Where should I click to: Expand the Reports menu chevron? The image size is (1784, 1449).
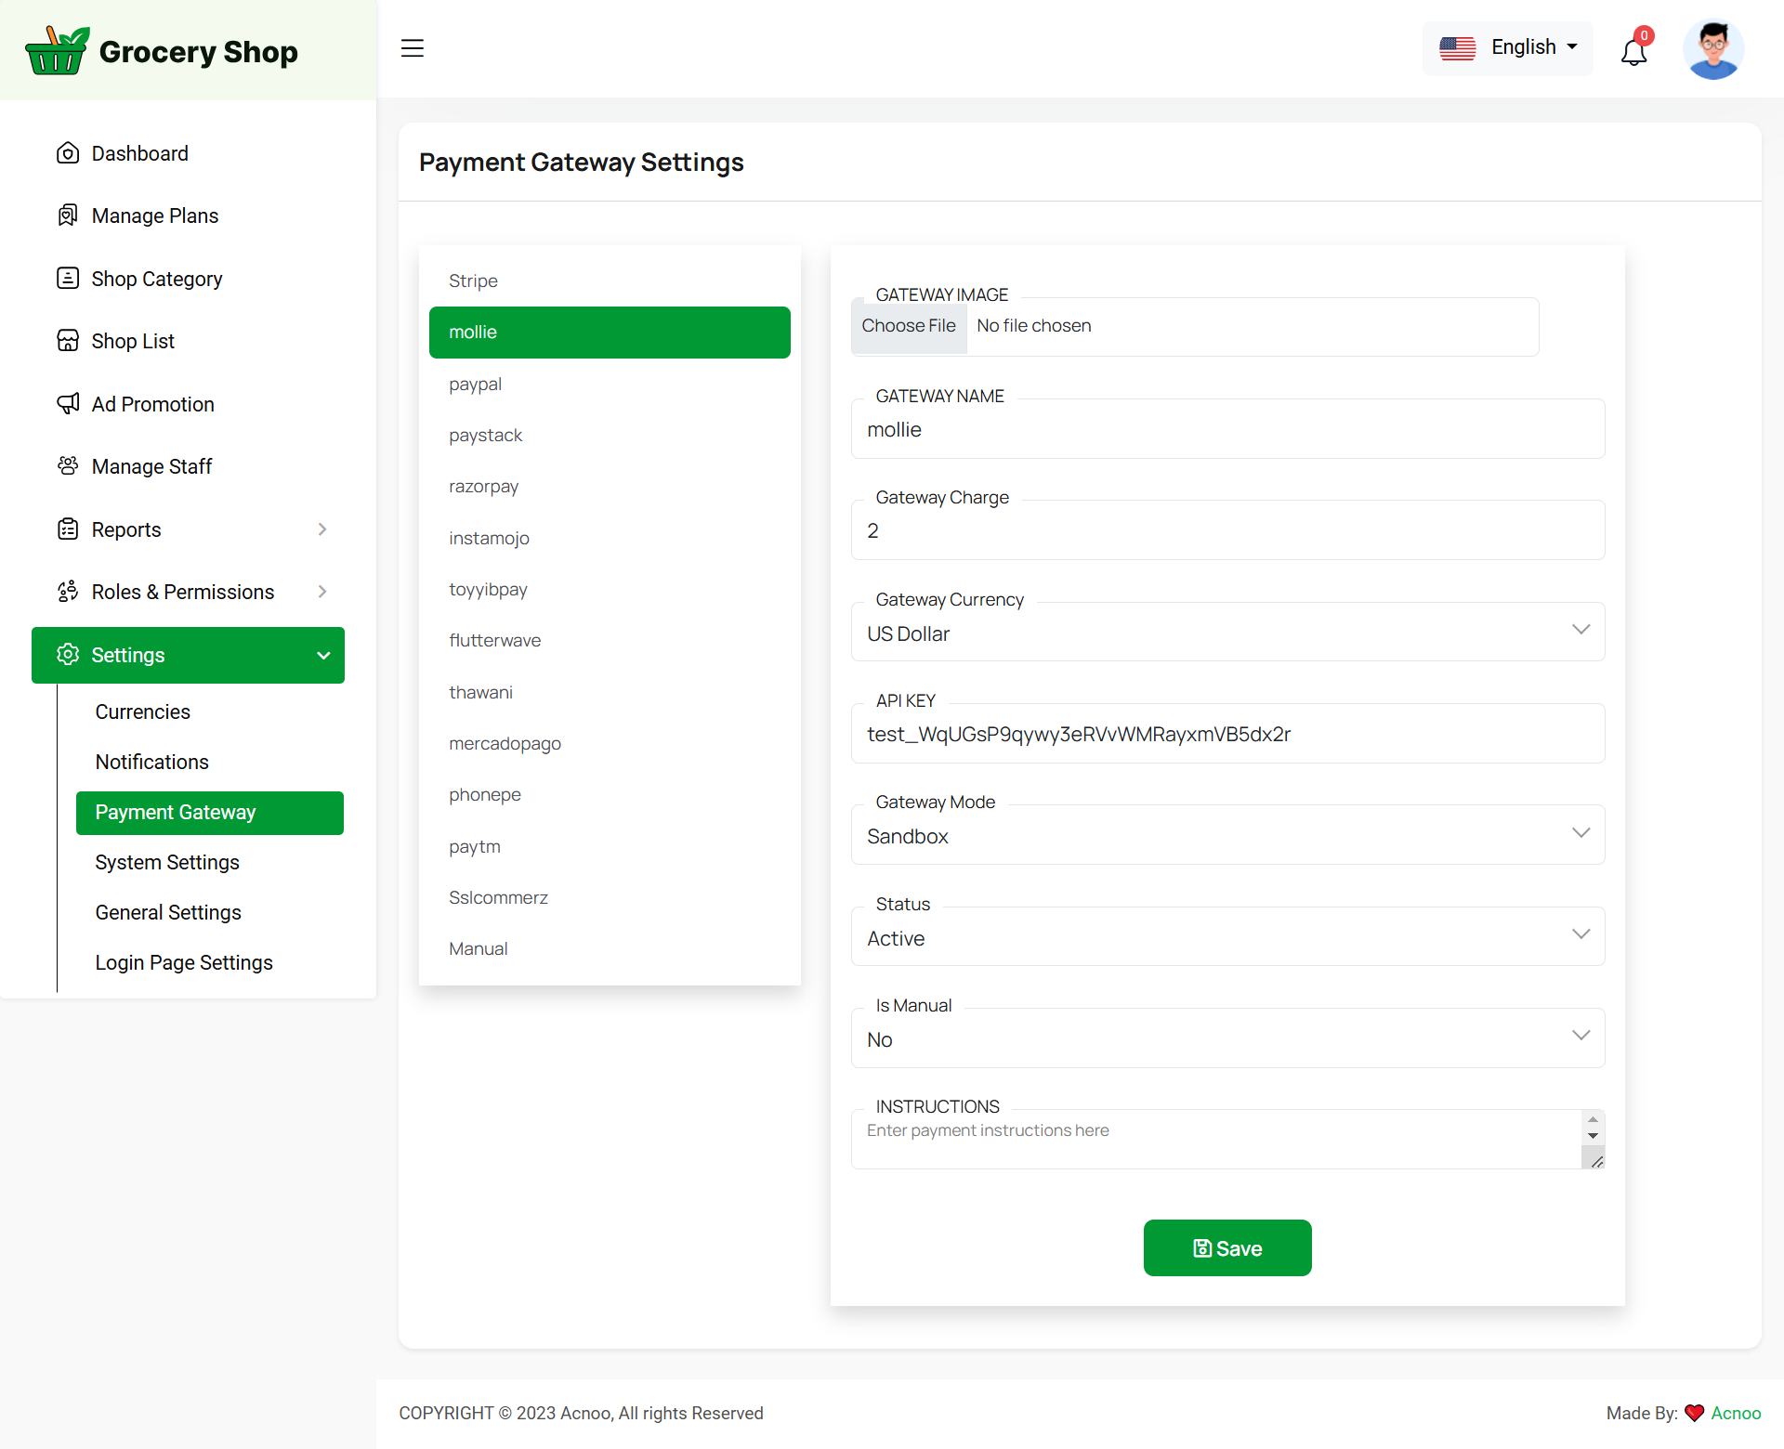[x=322, y=529]
